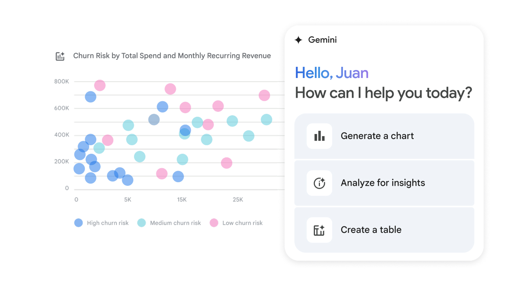Click the High churn risk legend label
Image resolution: width=509 pixels, height=286 pixels.
pyautogui.click(x=107, y=223)
